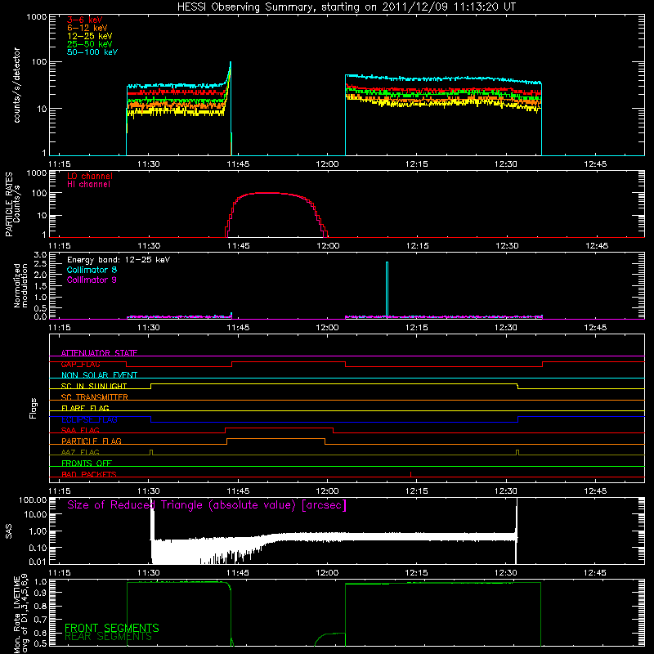Click the 2.5 tick label on modulation axis
This screenshot has height=654, width=654.
point(40,264)
